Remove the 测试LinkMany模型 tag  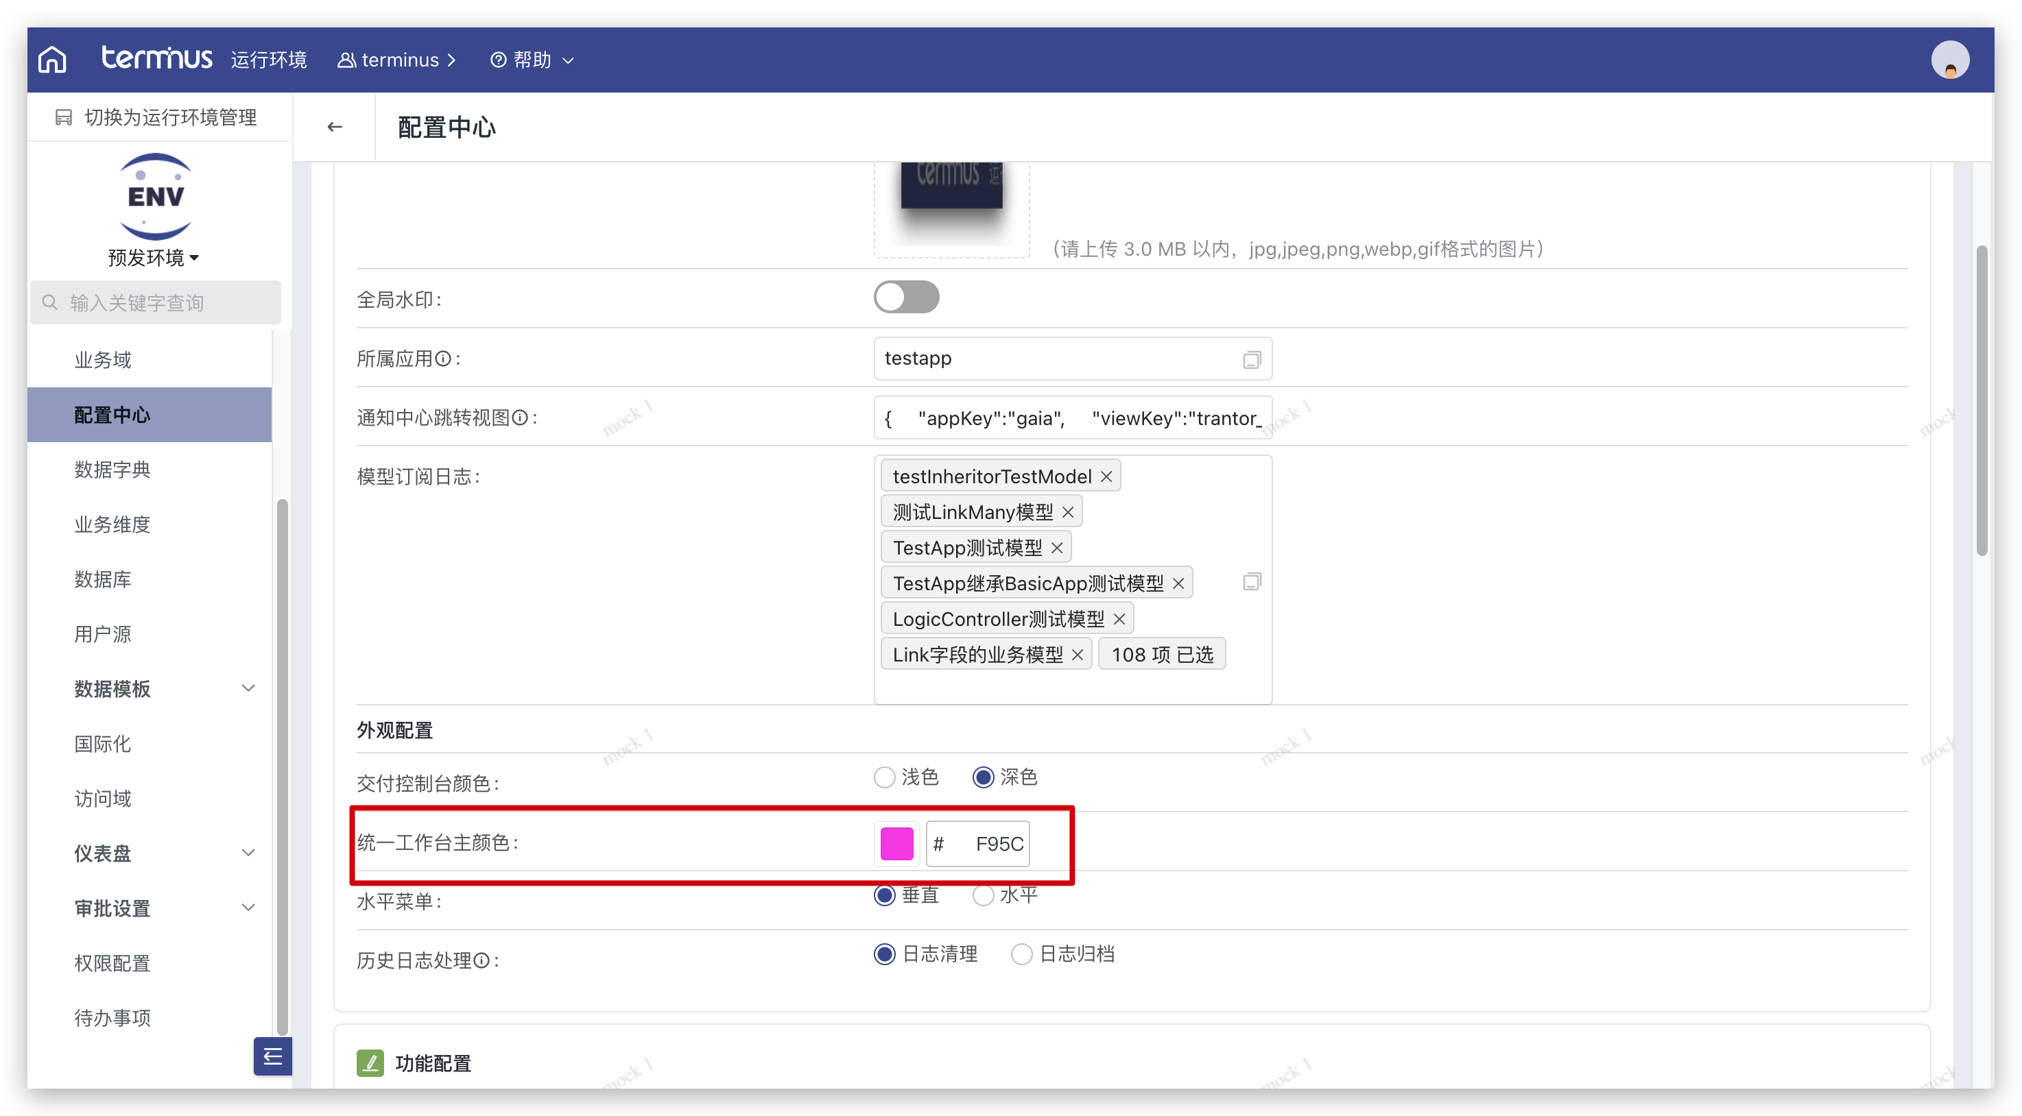coord(1067,512)
